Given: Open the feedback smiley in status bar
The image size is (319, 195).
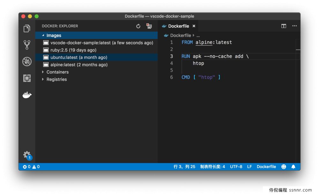Looking at the screenshot, I should coord(284,167).
